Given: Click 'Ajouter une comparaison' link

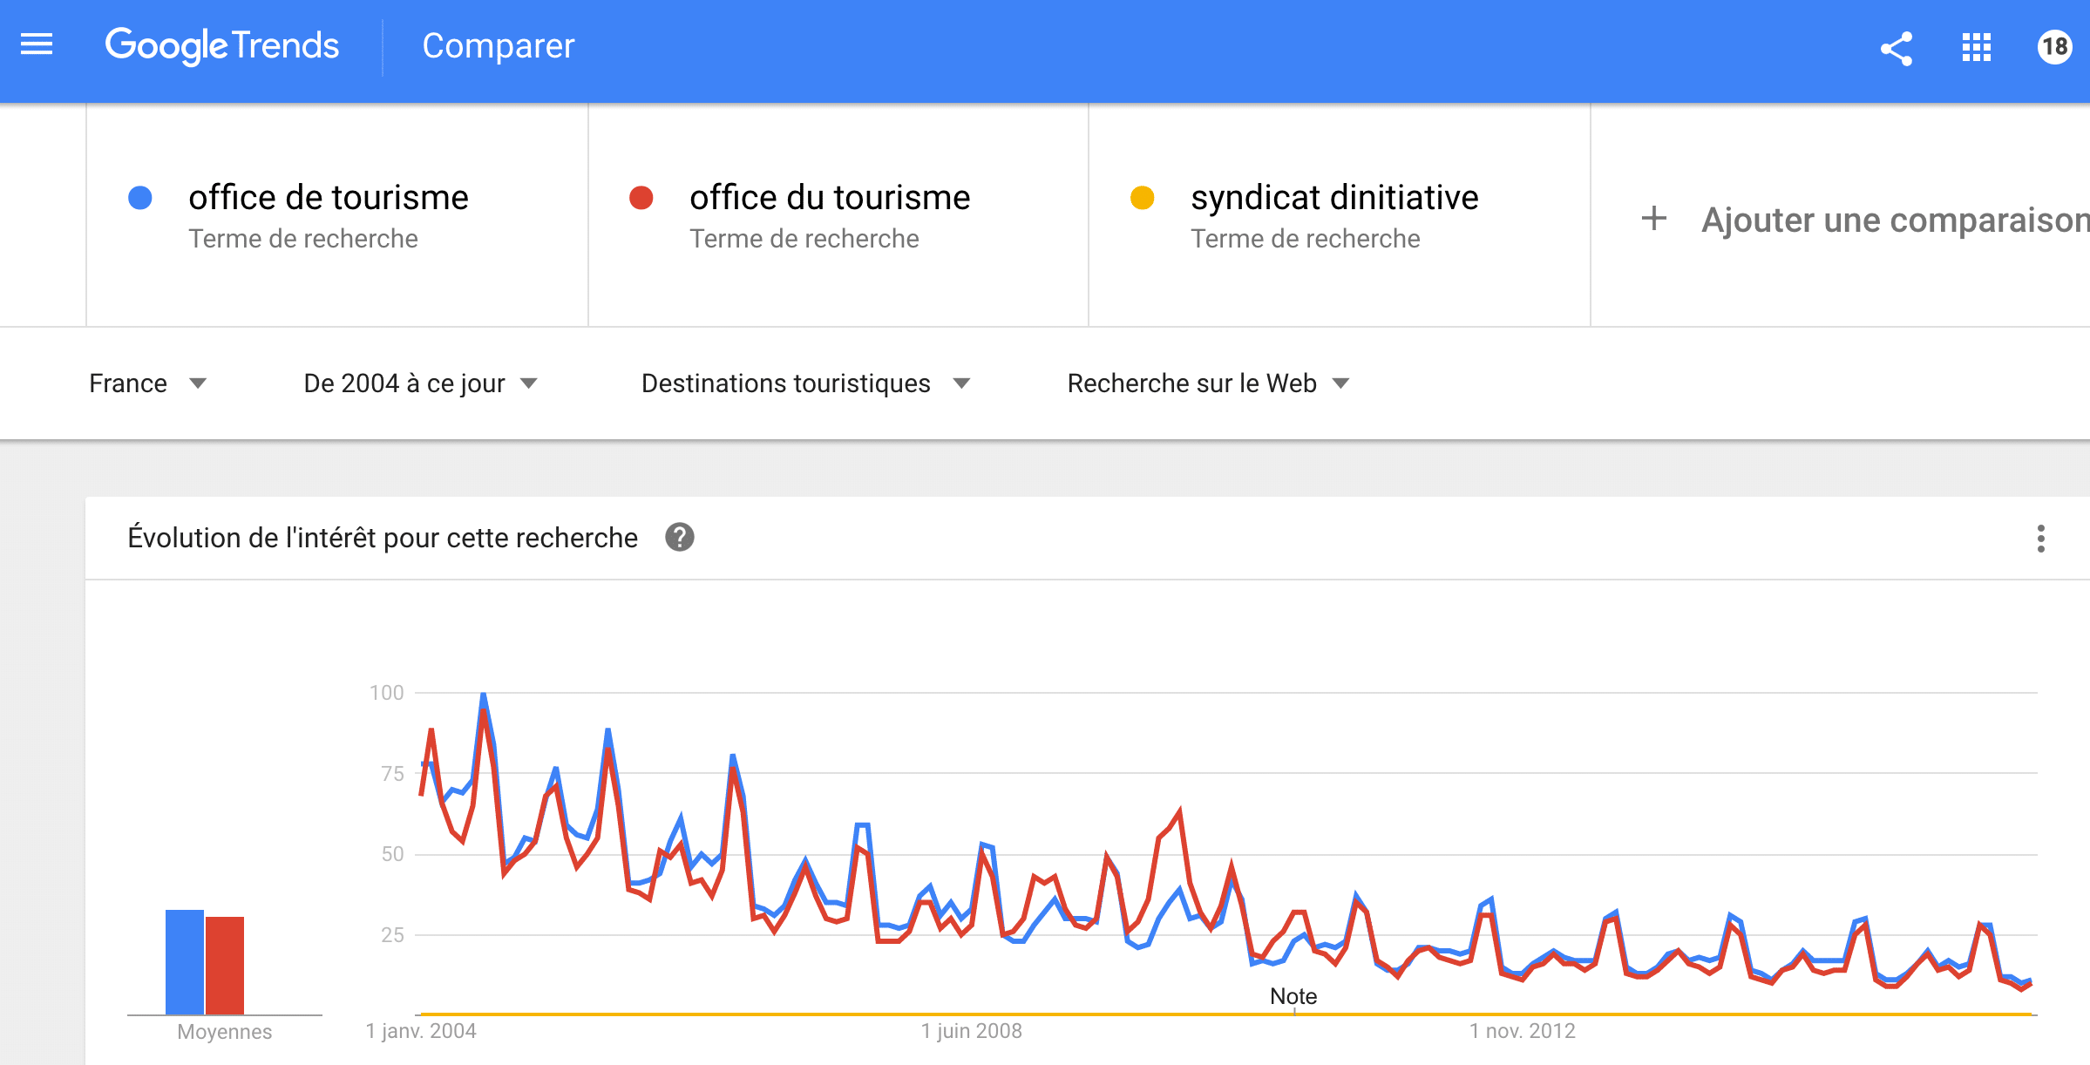Looking at the screenshot, I should pyautogui.click(x=1895, y=220).
